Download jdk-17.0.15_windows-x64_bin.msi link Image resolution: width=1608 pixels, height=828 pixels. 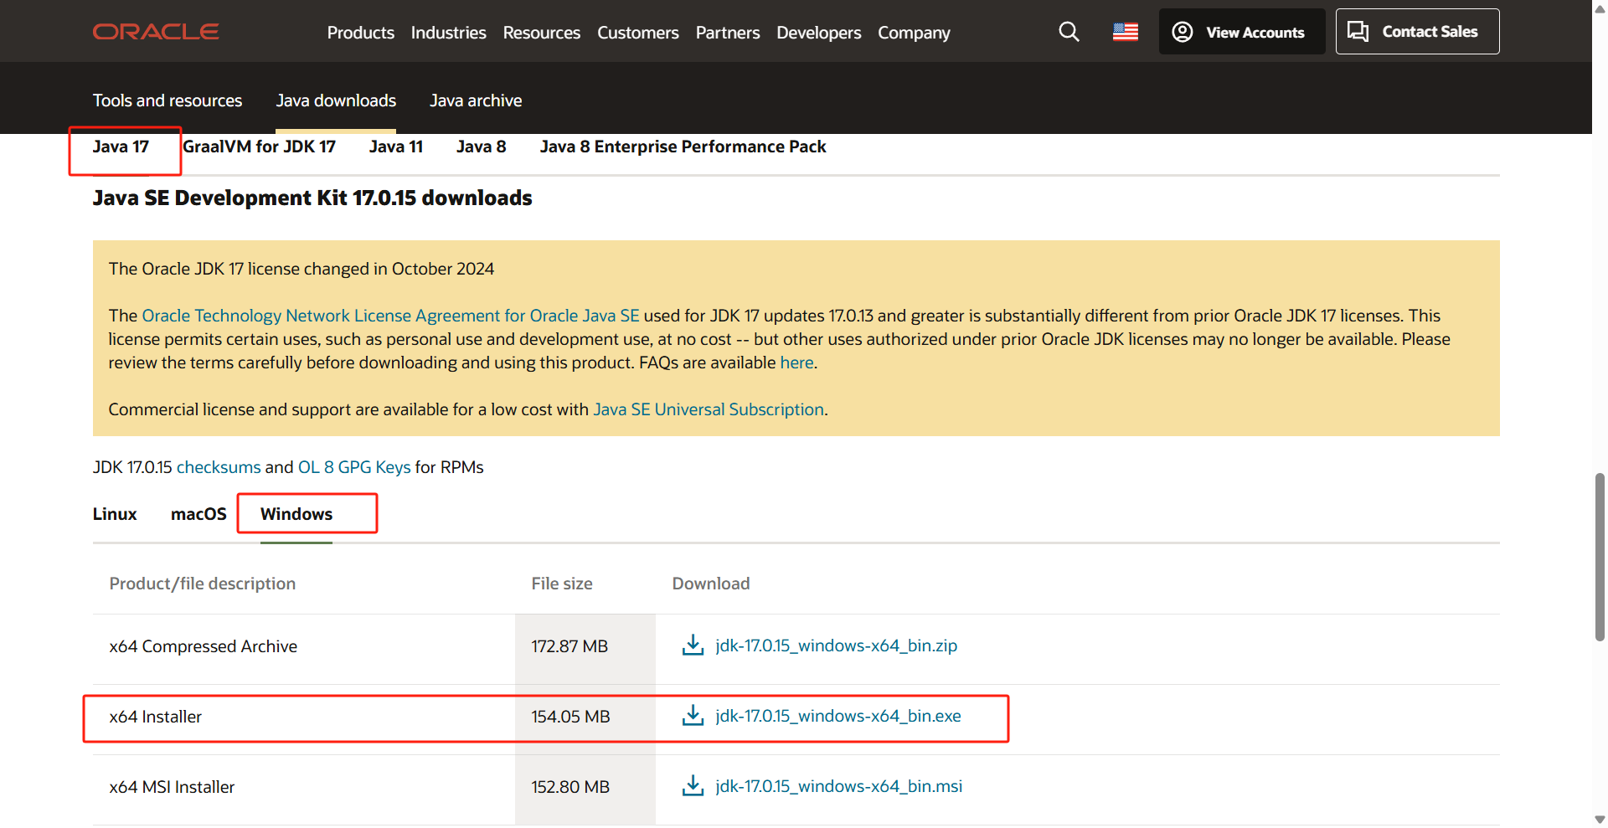click(838, 786)
